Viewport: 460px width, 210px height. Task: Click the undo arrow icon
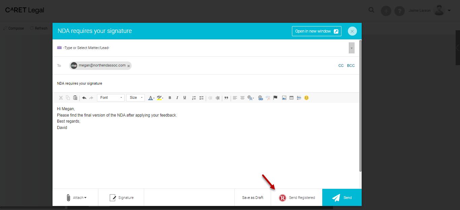(84, 98)
